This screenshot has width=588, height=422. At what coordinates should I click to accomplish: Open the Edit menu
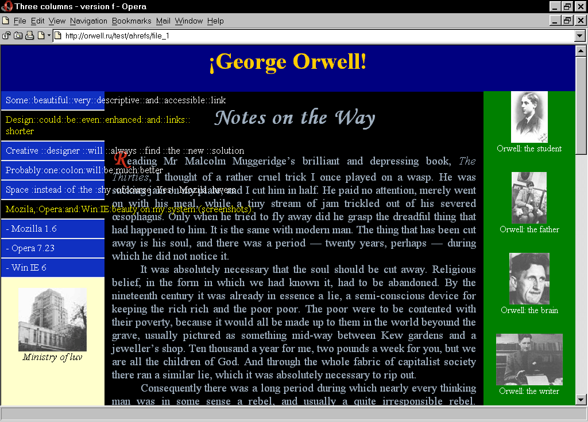tap(37, 21)
